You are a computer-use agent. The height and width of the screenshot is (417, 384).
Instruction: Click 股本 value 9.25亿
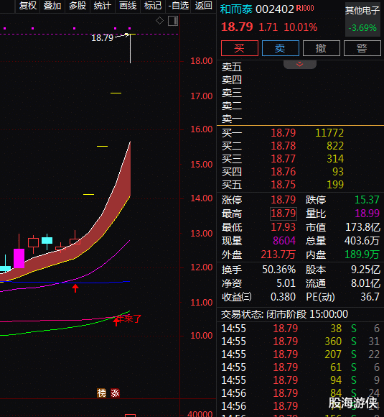[365, 270]
